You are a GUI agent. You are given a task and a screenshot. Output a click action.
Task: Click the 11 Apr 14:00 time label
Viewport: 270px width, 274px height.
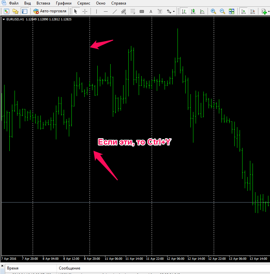click(x=134, y=258)
